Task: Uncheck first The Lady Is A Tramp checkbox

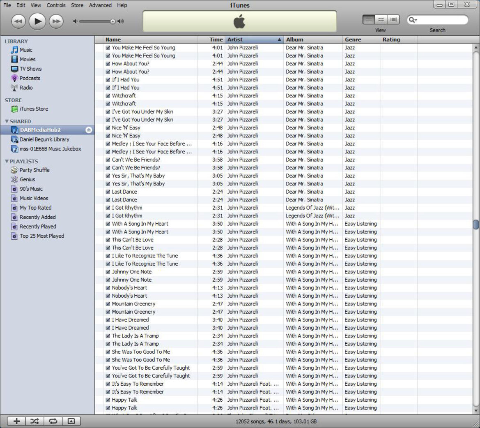Action: click(x=108, y=336)
